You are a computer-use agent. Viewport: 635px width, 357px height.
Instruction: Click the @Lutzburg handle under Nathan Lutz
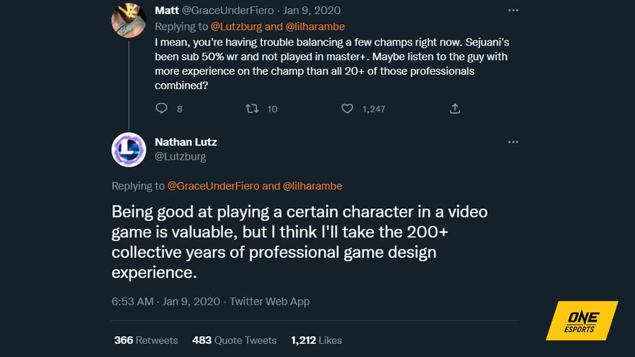pos(180,157)
